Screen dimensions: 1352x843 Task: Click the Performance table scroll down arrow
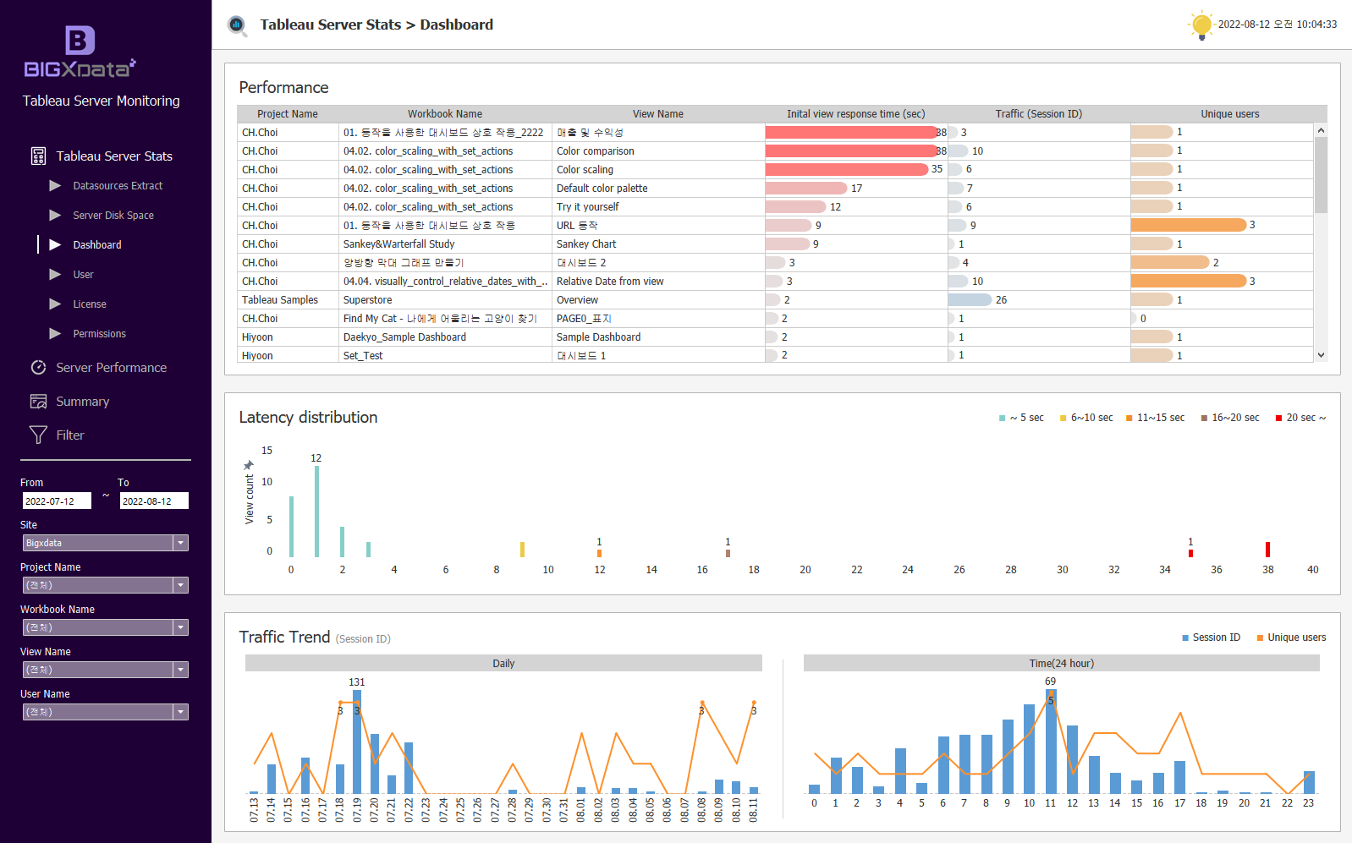click(x=1321, y=355)
